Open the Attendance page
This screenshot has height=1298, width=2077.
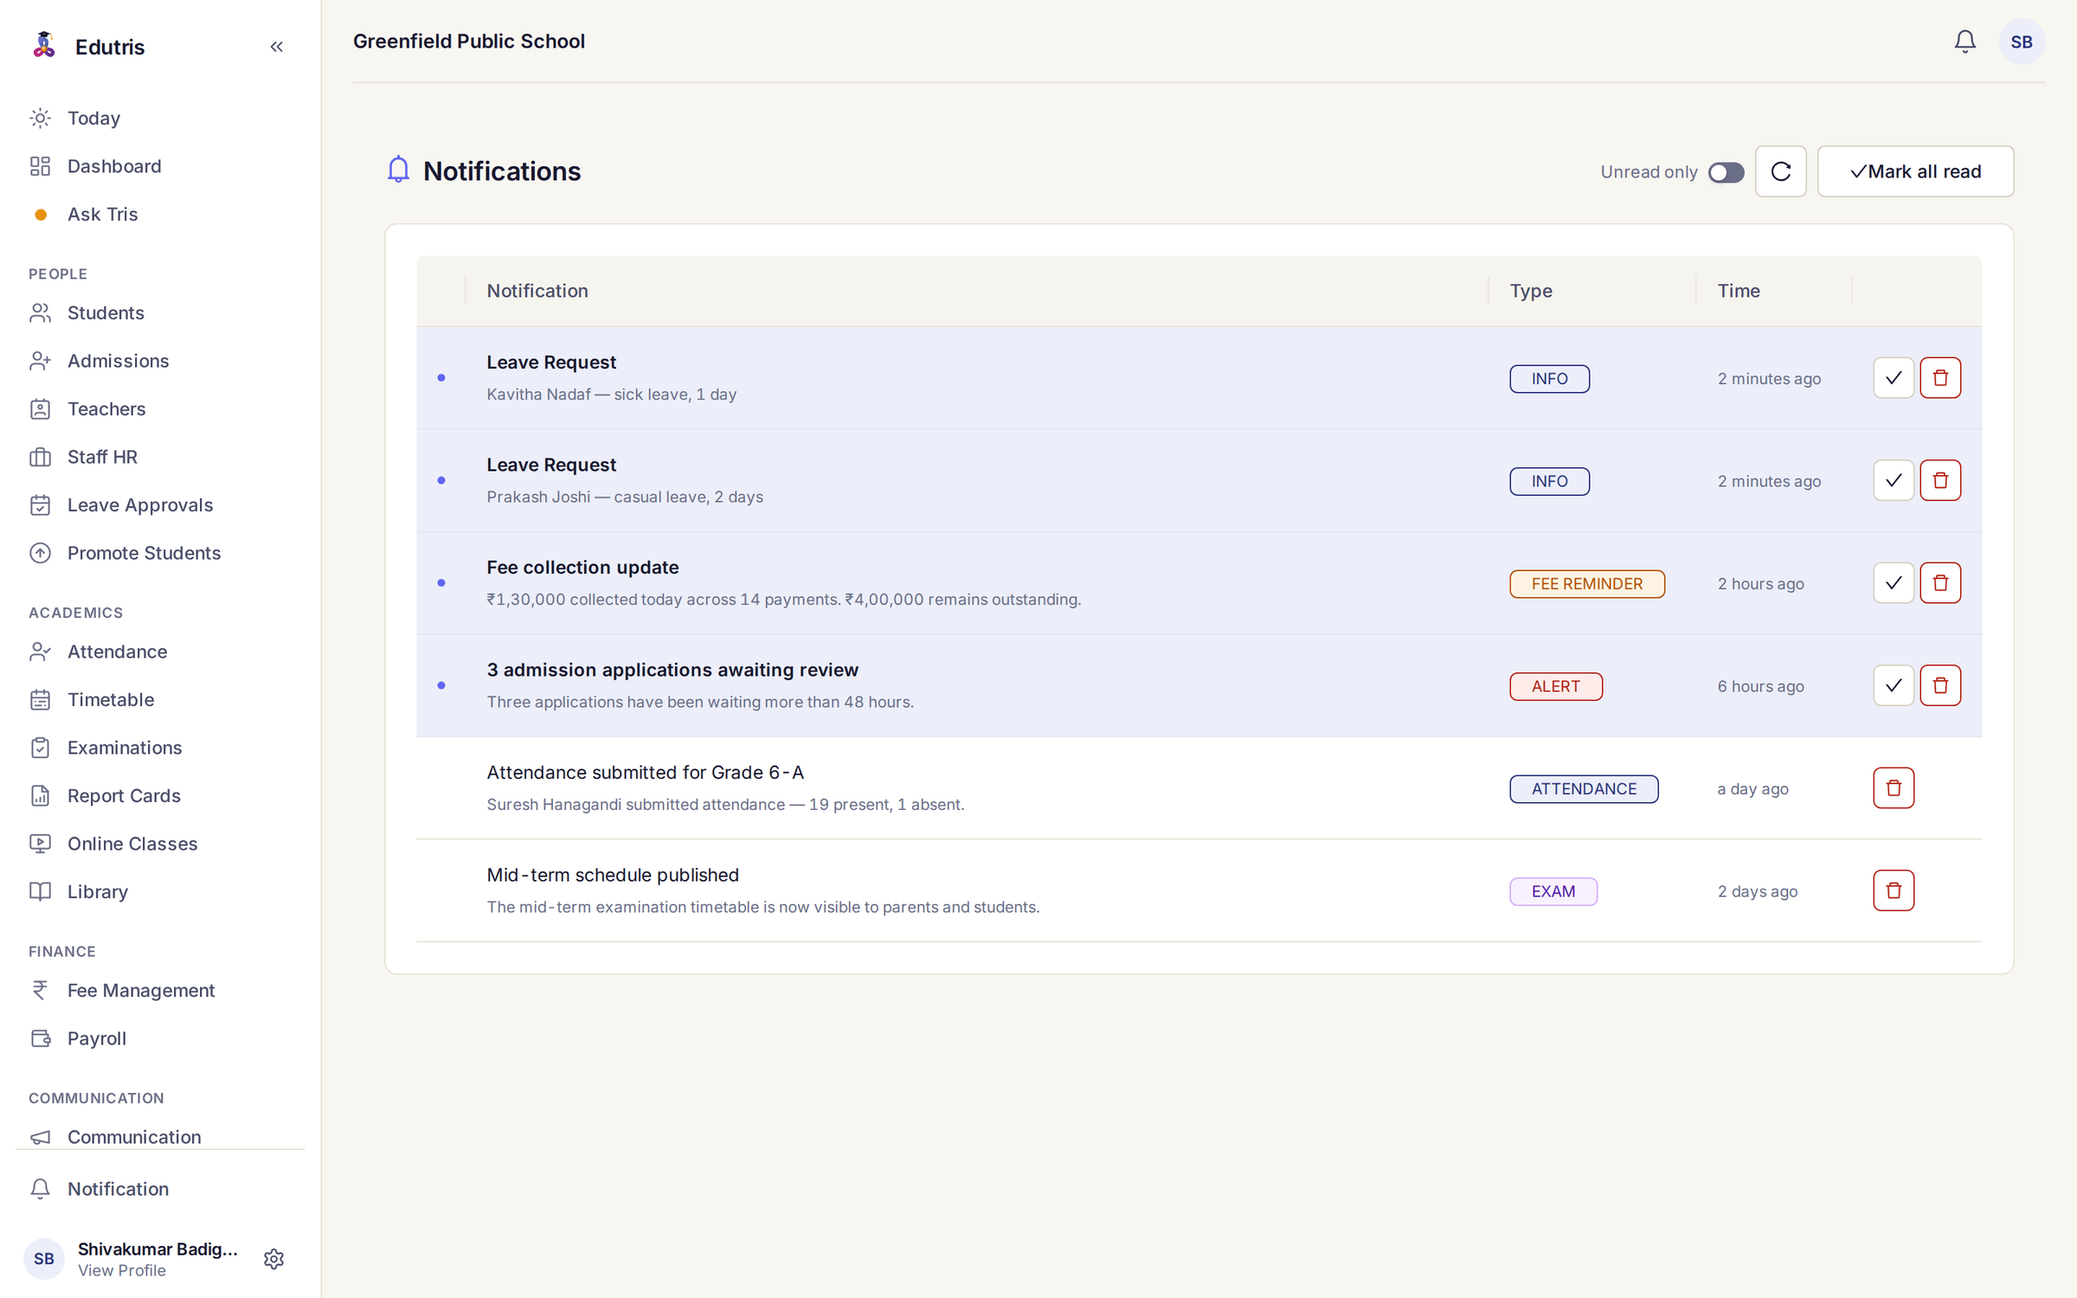(160, 652)
